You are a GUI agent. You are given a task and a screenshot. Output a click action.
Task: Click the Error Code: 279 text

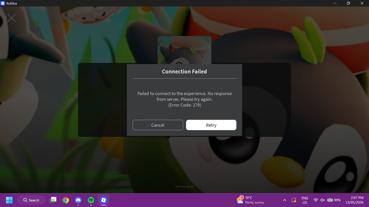pos(184,105)
